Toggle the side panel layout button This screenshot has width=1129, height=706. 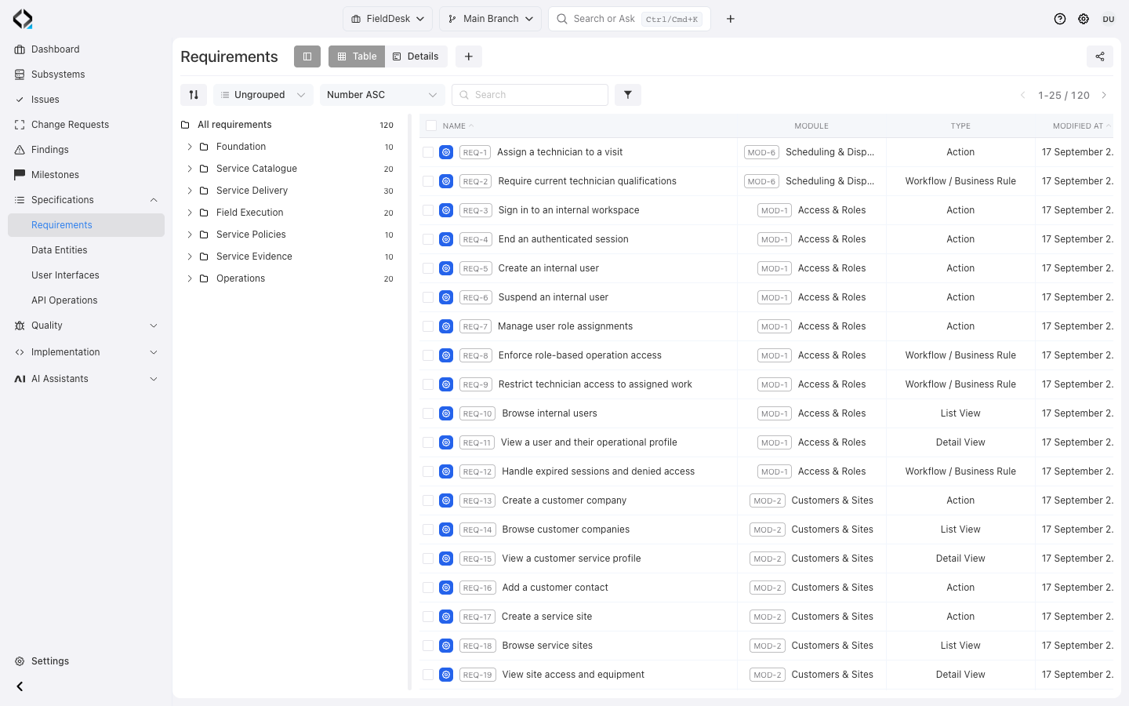coord(307,56)
